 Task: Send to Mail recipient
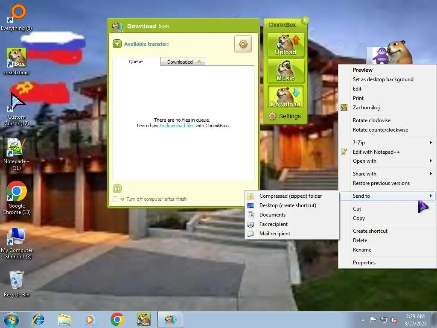pos(292,234)
